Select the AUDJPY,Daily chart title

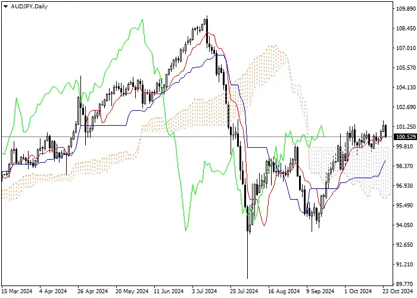pyautogui.click(x=29, y=7)
